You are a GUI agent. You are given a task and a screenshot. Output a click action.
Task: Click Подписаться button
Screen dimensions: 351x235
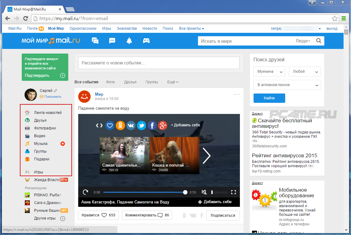pyautogui.click(x=223, y=215)
